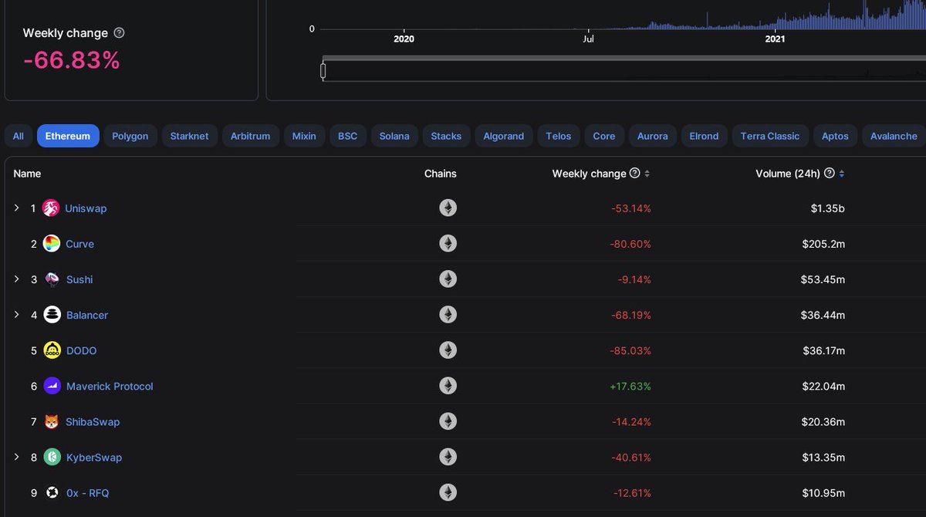Click the KyberSwap logo icon
The image size is (926, 517).
[x=52, y=457]
